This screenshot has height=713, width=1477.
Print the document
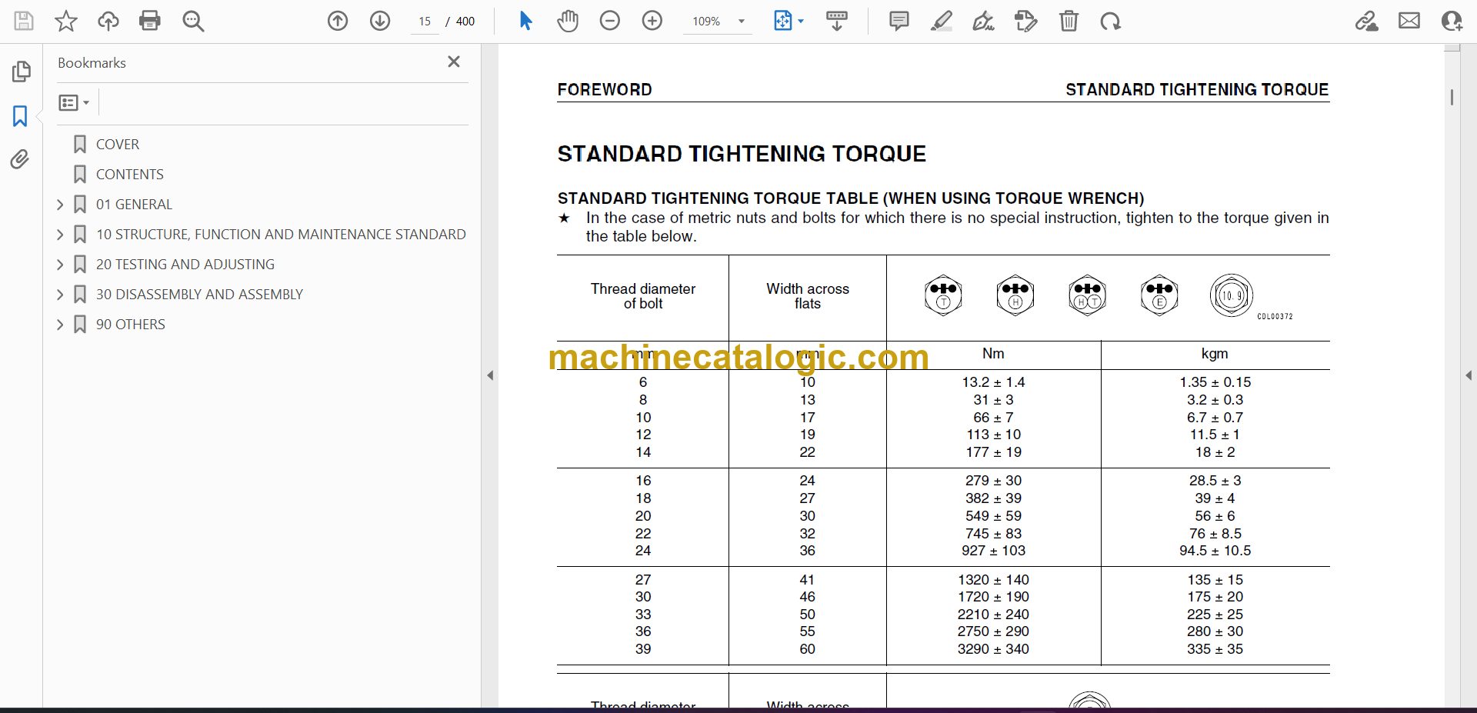coord(150,21)
